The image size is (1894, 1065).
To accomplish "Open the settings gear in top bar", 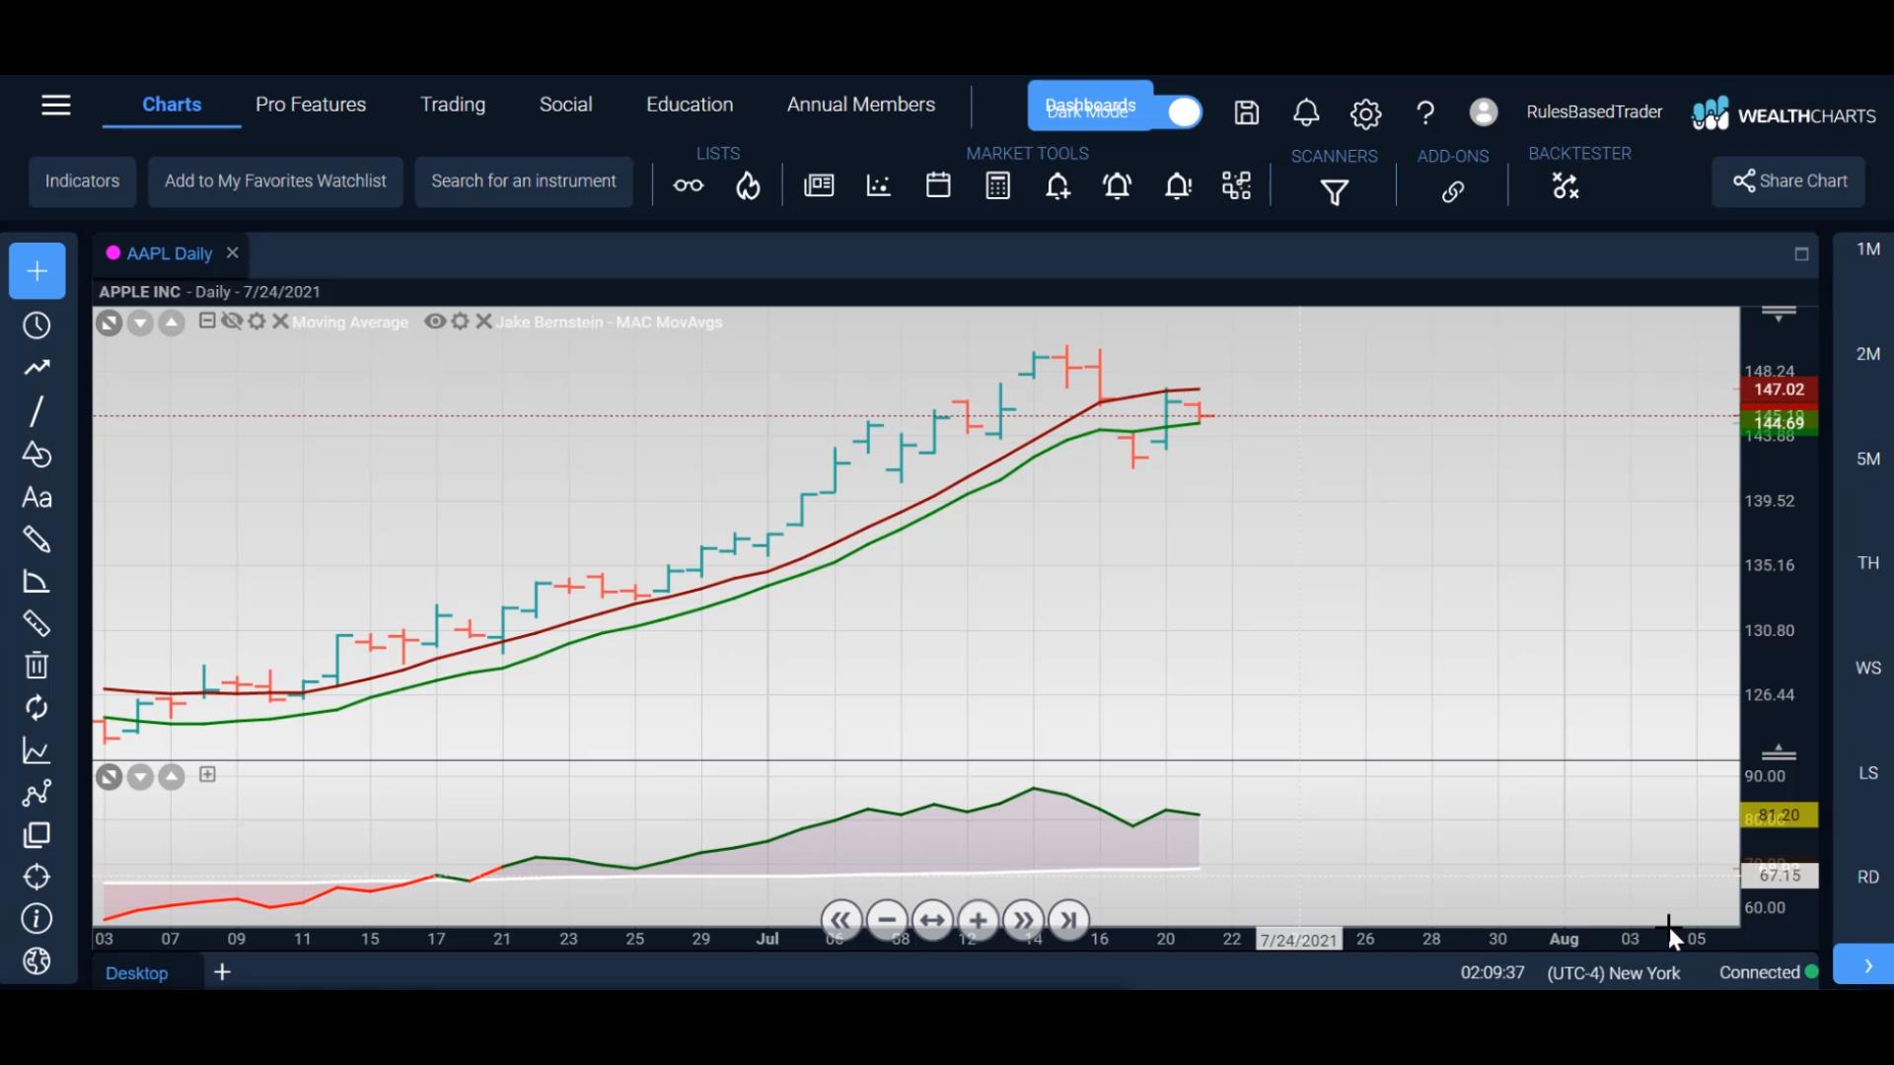I will 1365,113.
